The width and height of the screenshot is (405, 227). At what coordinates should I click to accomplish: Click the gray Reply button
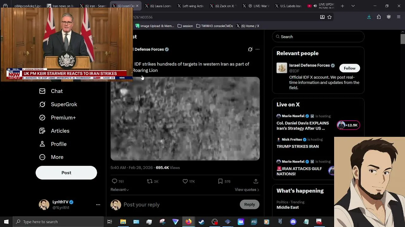(249, 205)
